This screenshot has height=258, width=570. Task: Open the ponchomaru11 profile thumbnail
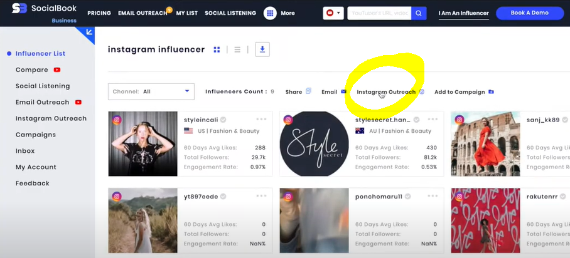pos(314,220)
